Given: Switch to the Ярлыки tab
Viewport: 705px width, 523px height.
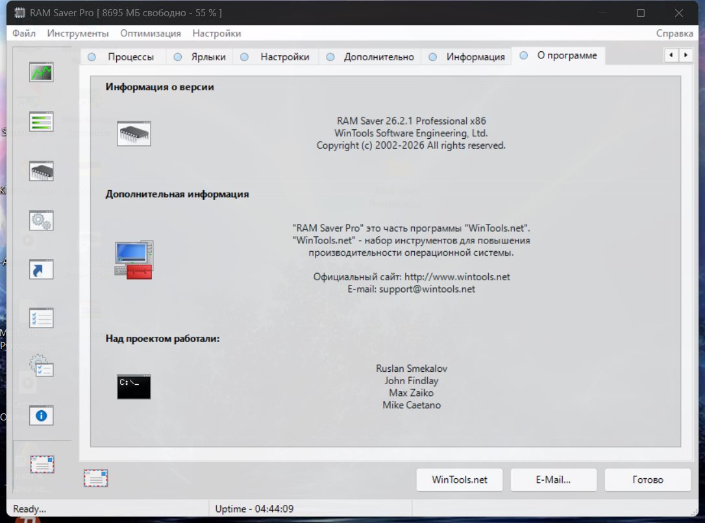Looking at the screenshot, I should (x=200, y=57).
